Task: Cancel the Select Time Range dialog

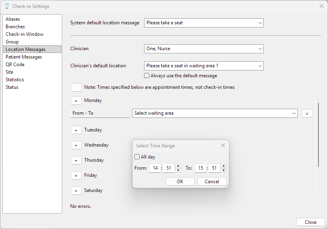Action: (x=212, y=182)
